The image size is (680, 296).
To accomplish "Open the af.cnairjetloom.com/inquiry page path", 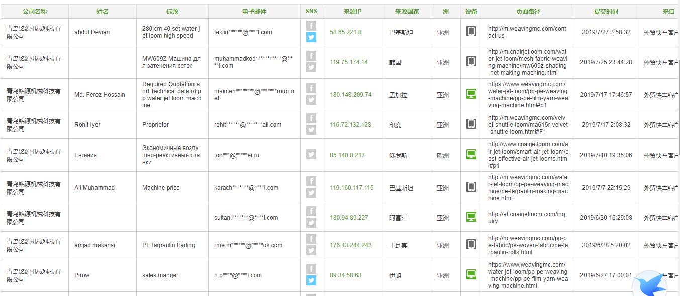I will pos(526,218).
